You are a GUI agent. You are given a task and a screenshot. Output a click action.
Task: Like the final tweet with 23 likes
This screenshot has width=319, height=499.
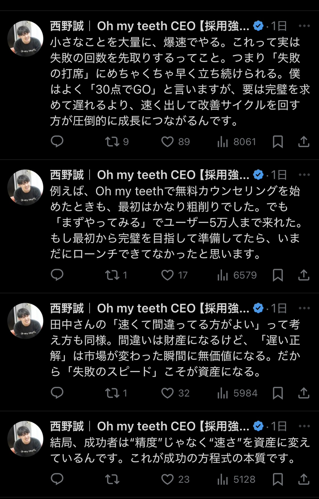[167, 479]
